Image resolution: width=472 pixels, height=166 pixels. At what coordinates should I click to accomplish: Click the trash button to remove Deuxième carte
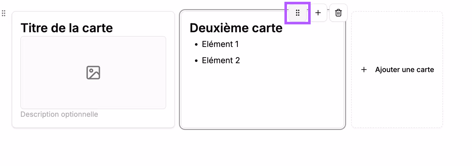[338, 13]
